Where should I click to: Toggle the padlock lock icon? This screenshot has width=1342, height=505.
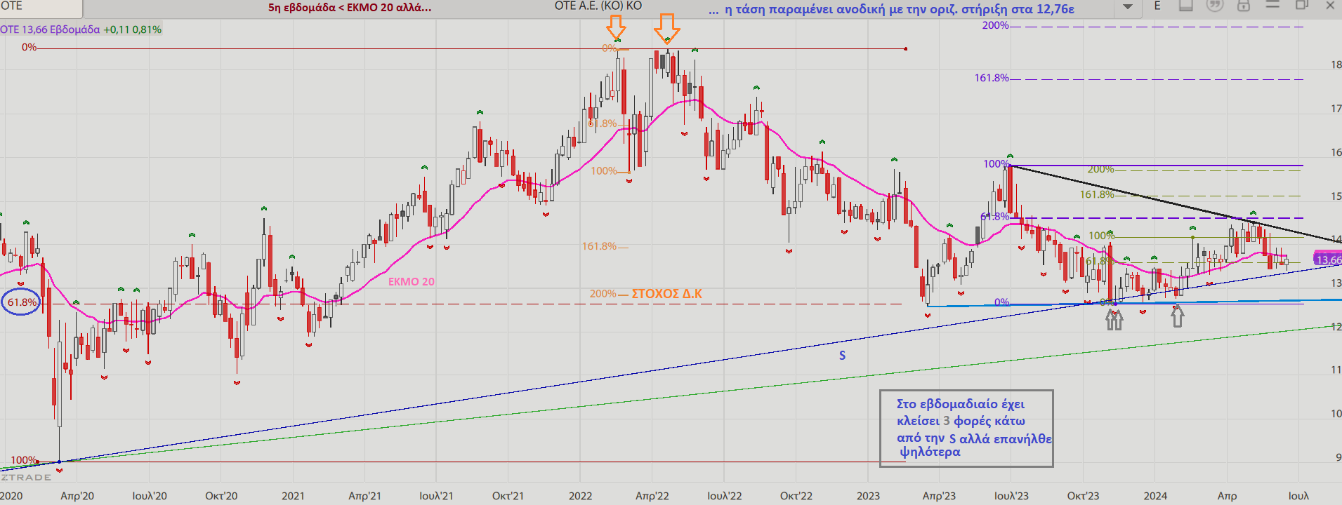[x=1243, y=6]
